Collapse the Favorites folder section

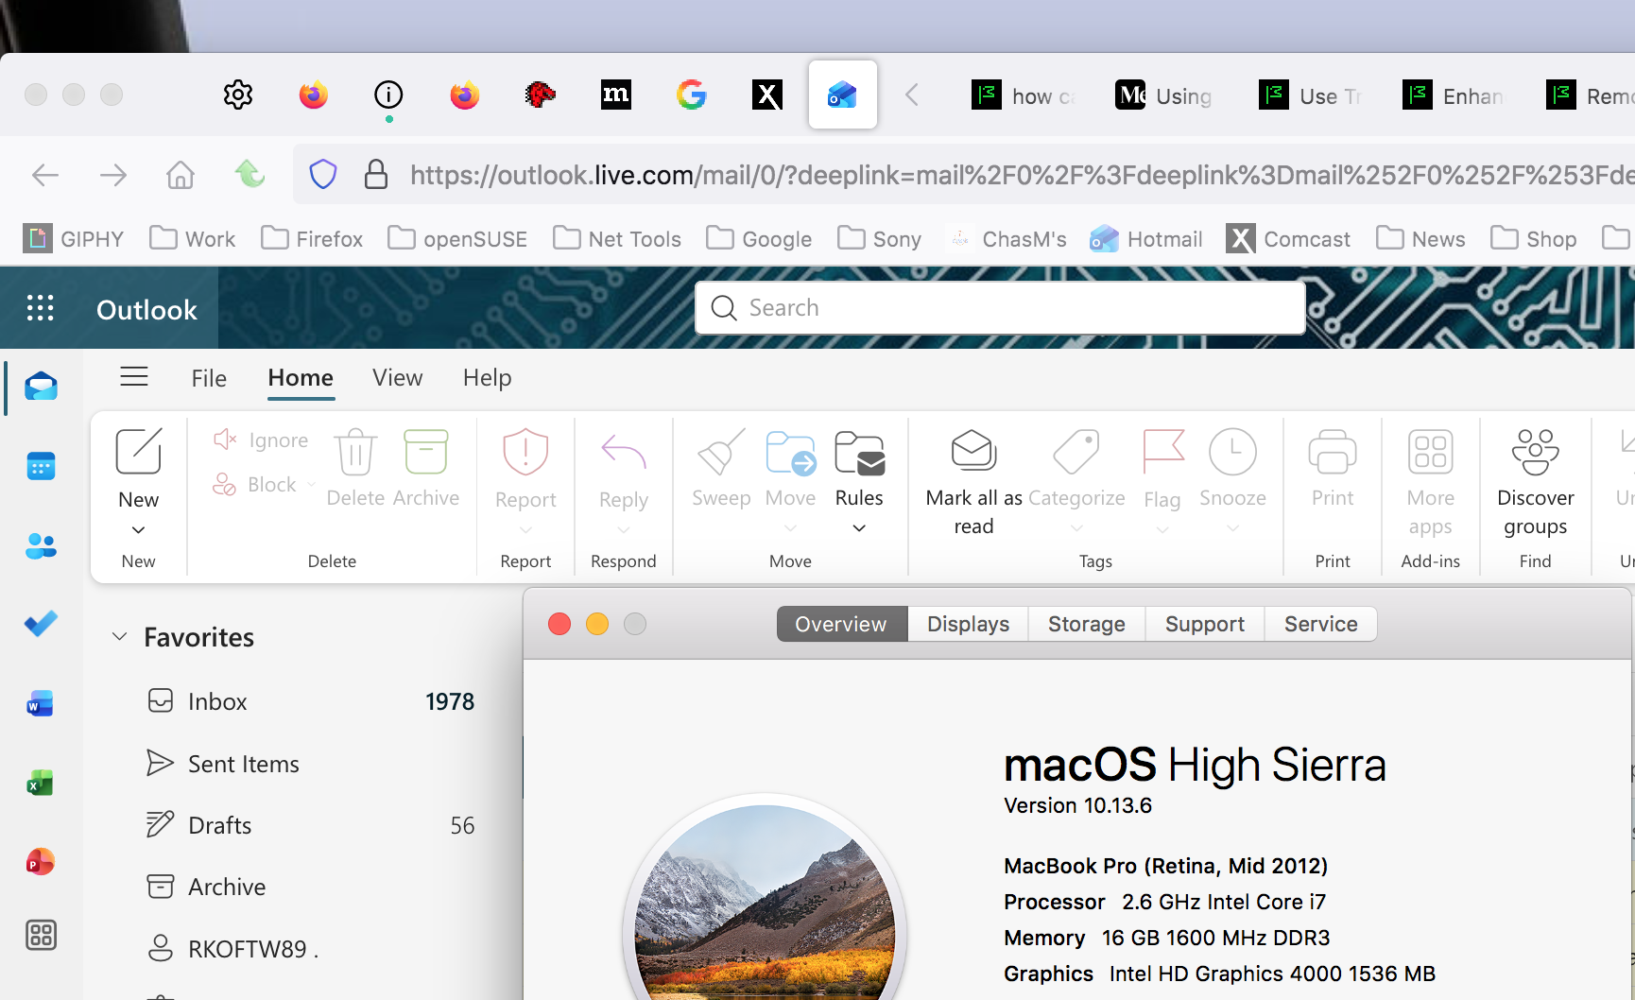pyautogui.click(x=119, y=637)
